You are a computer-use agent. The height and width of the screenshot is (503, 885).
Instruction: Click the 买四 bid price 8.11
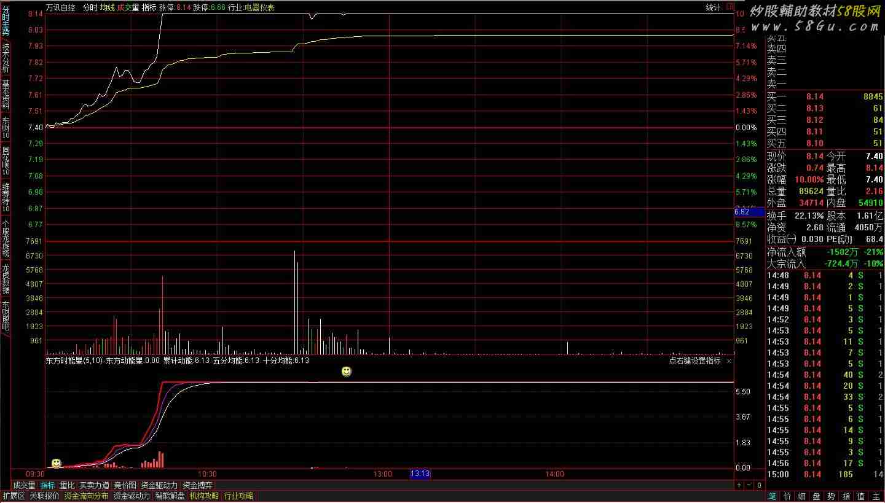click(814, 131)
